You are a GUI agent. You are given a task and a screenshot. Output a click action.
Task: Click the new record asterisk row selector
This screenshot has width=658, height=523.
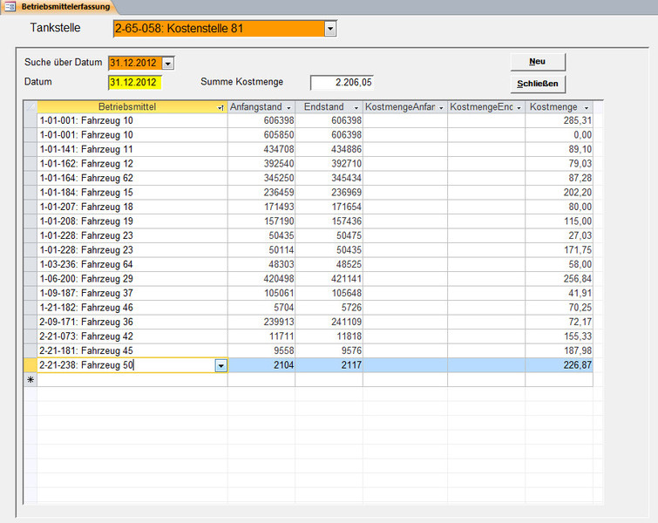pyautogui.click(x=31, y=380)
